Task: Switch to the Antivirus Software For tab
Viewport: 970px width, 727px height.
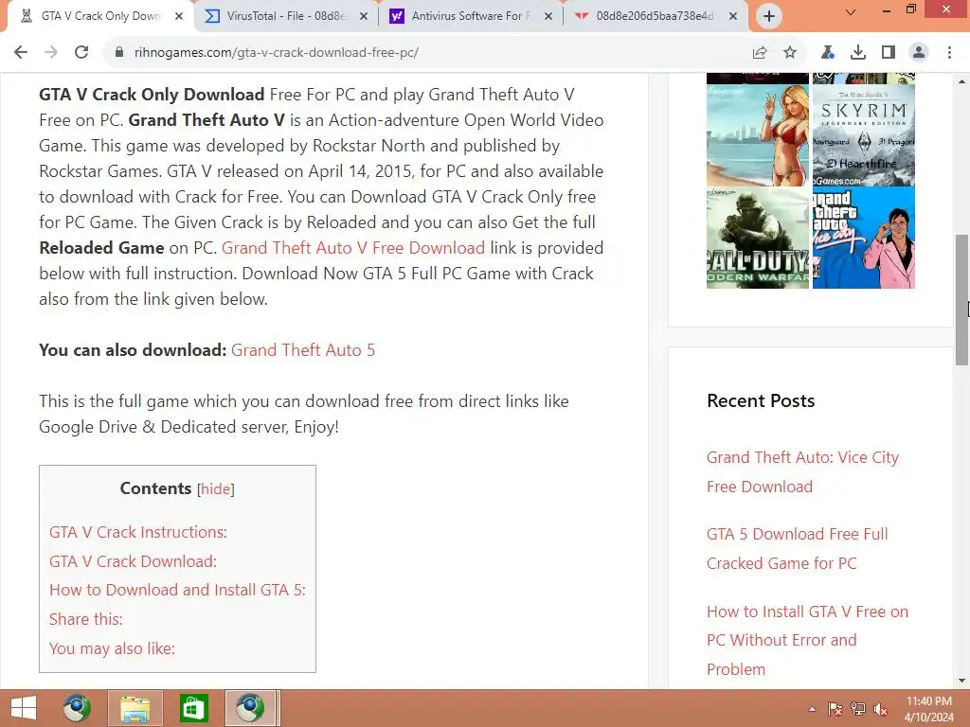Action: pyautogui.click(x=471, y=17)
